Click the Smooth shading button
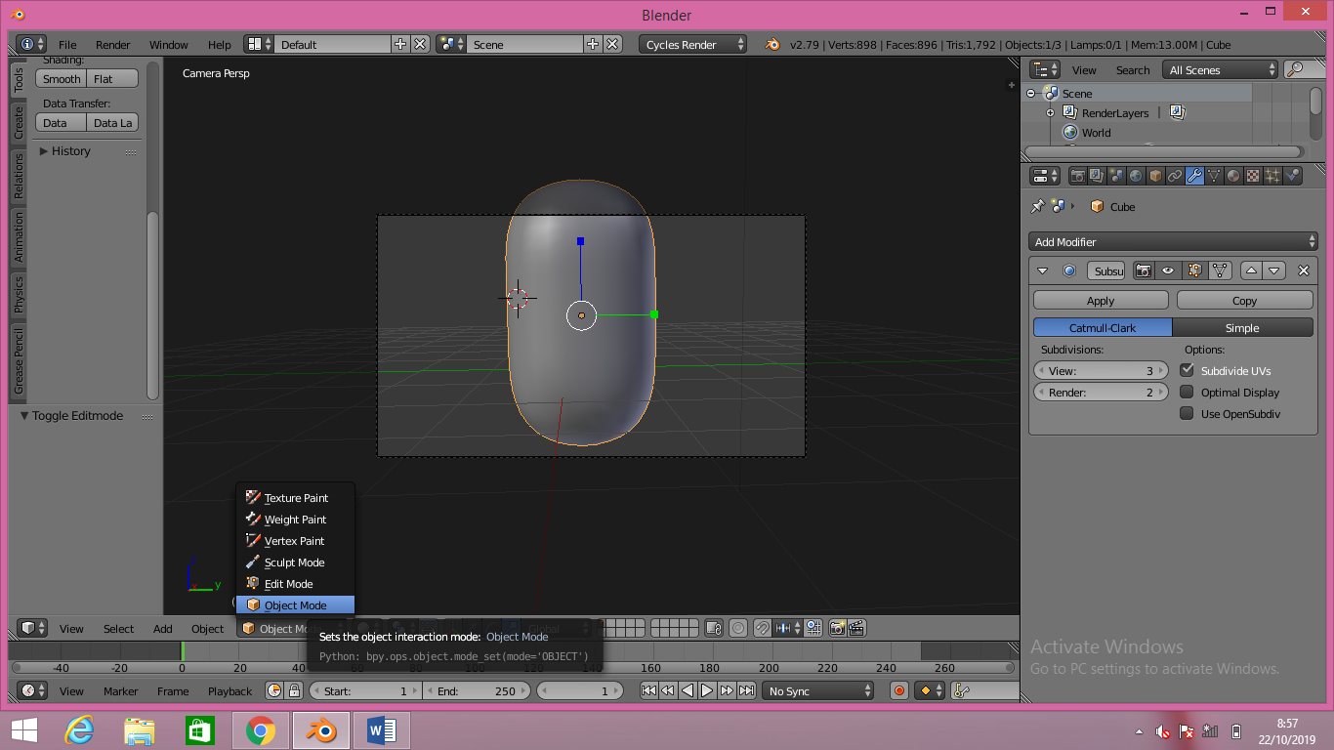Image resolution: width=1334 pixels, height=750 pixels. (x=62, y=79)
